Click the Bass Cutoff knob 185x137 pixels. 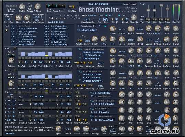[113, 83]
